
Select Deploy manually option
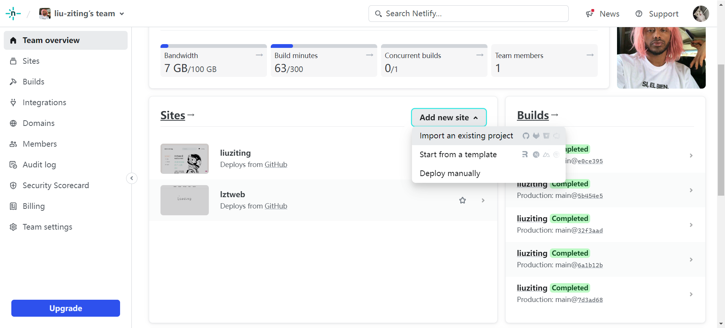coord(489,173)
